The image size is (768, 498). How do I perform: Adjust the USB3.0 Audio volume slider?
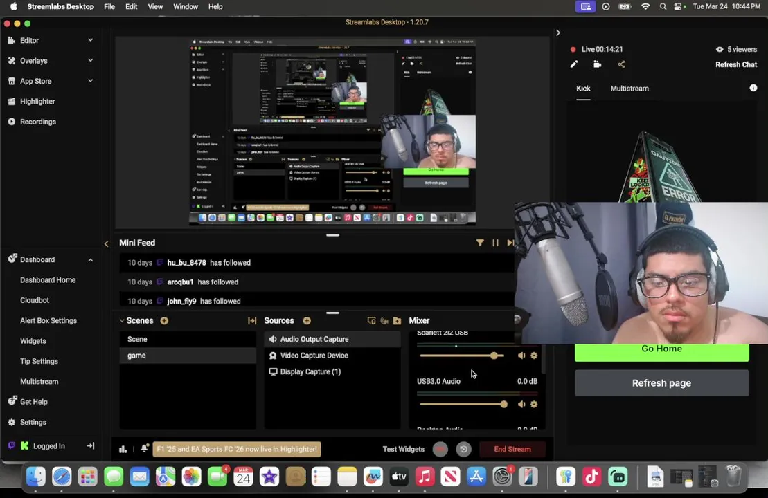[x=463, y=404]
